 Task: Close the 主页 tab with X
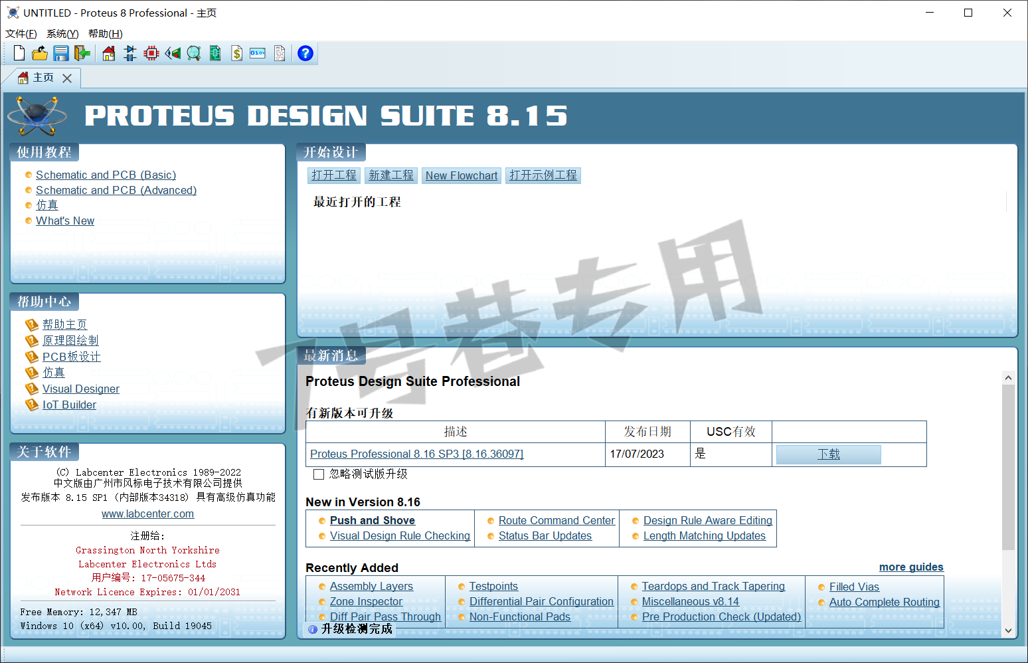(67, 78)
